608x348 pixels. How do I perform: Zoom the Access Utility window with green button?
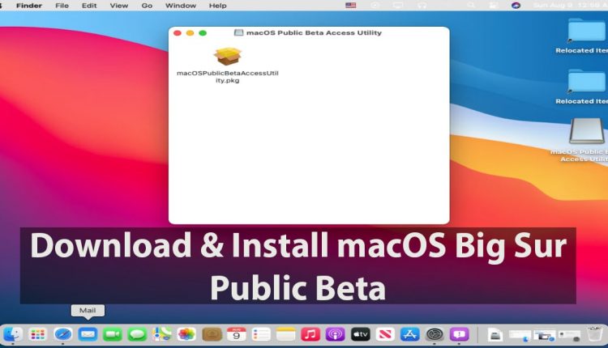203,33
